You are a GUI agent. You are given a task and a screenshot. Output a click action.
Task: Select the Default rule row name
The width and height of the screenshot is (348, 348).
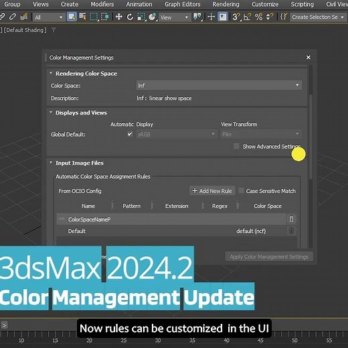(x=76, y=231)
